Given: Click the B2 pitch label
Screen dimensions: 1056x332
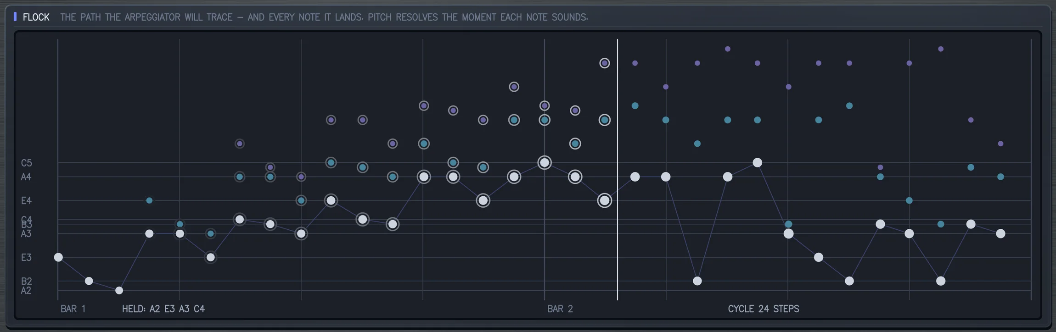Looking at the screenshot, I should click(26, 281).
